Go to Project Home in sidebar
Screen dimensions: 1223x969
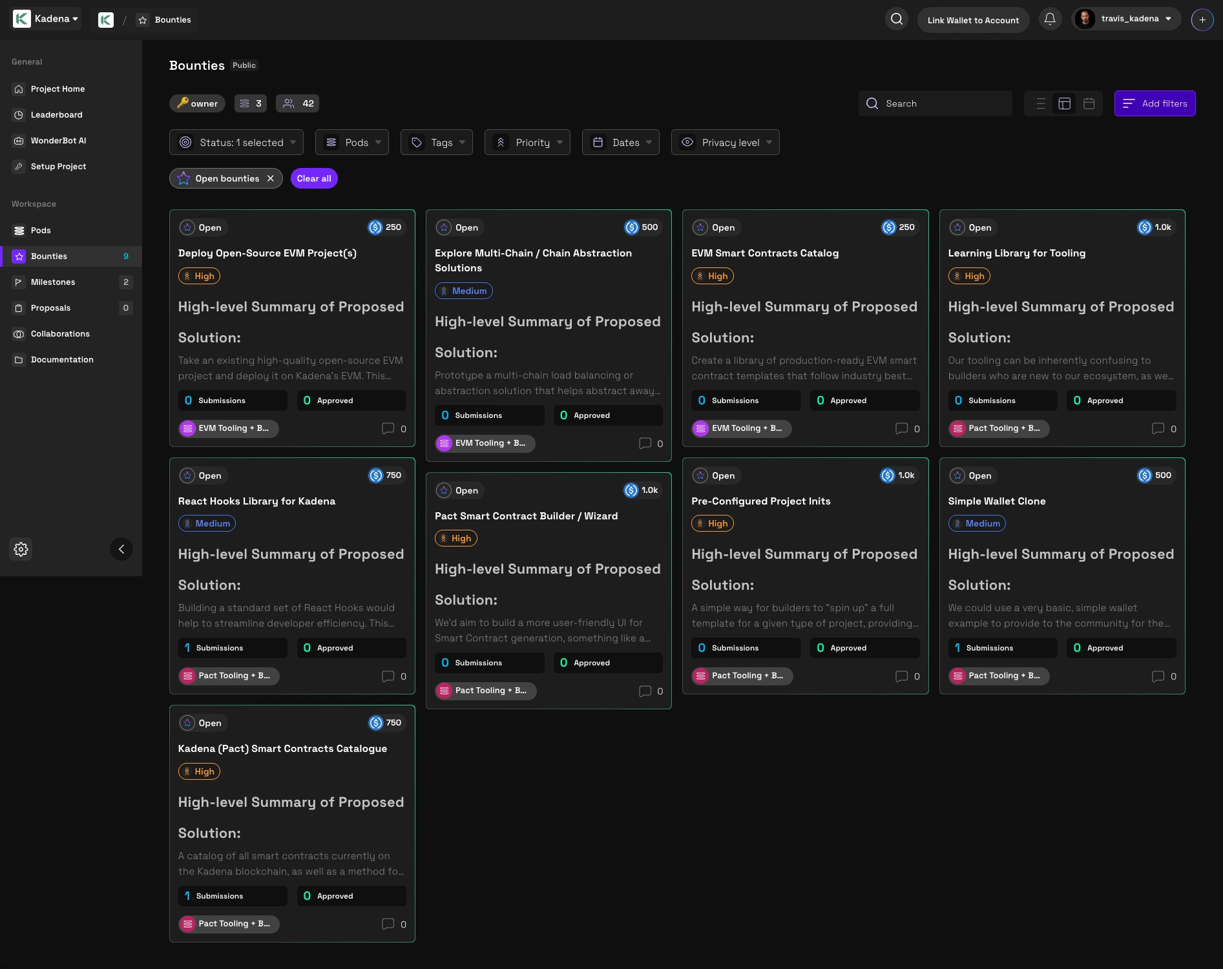click(71, 89)
